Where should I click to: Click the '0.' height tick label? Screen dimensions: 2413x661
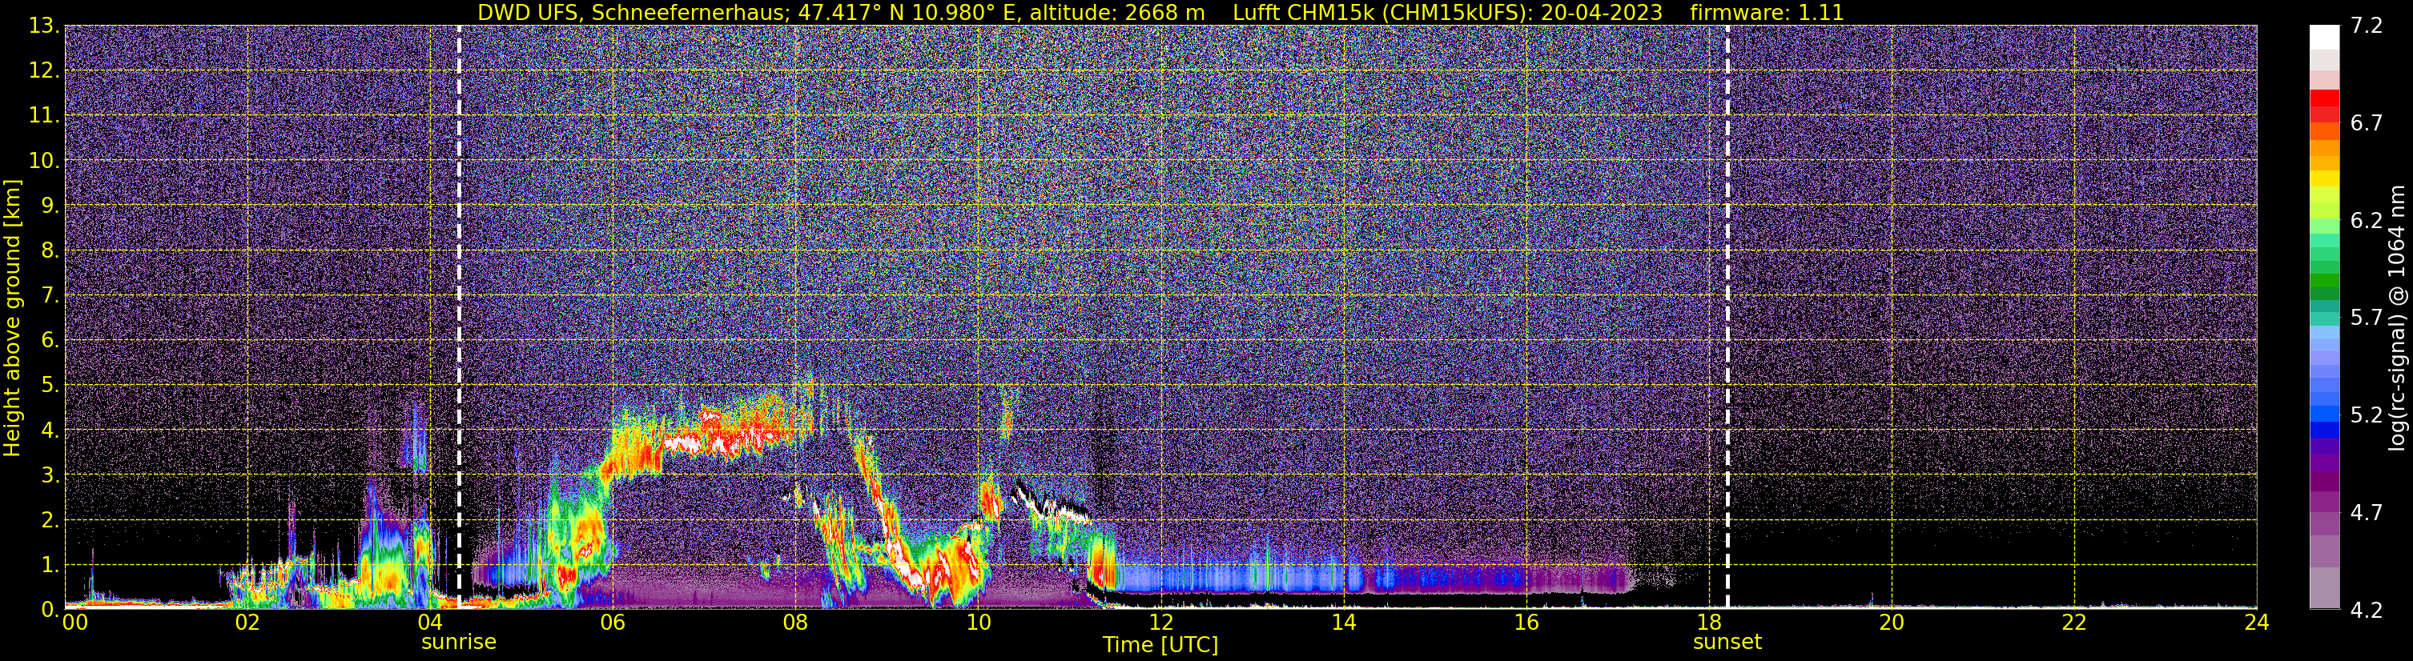tap(50, 610)
